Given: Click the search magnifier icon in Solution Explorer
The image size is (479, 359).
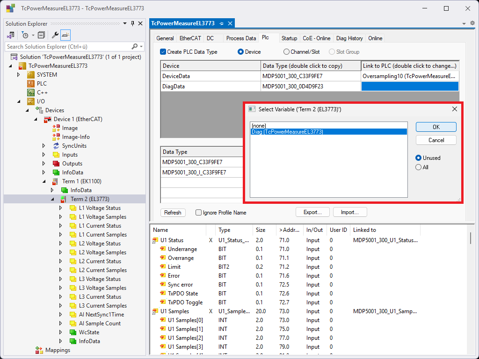Looking at the screenshot, I should (x=134, y=46).
